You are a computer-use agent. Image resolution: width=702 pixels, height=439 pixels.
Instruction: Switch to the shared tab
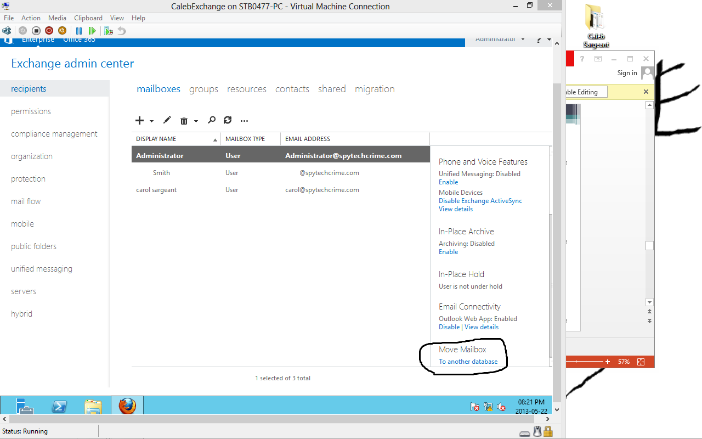click(x=332, y=89)
